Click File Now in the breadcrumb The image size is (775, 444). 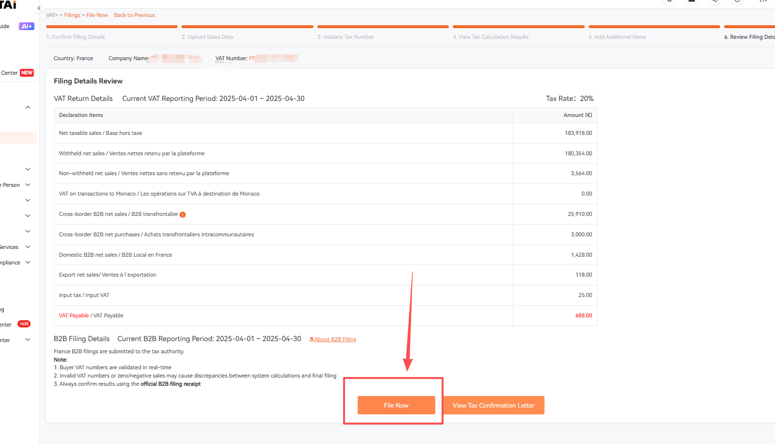coord(97,15)
